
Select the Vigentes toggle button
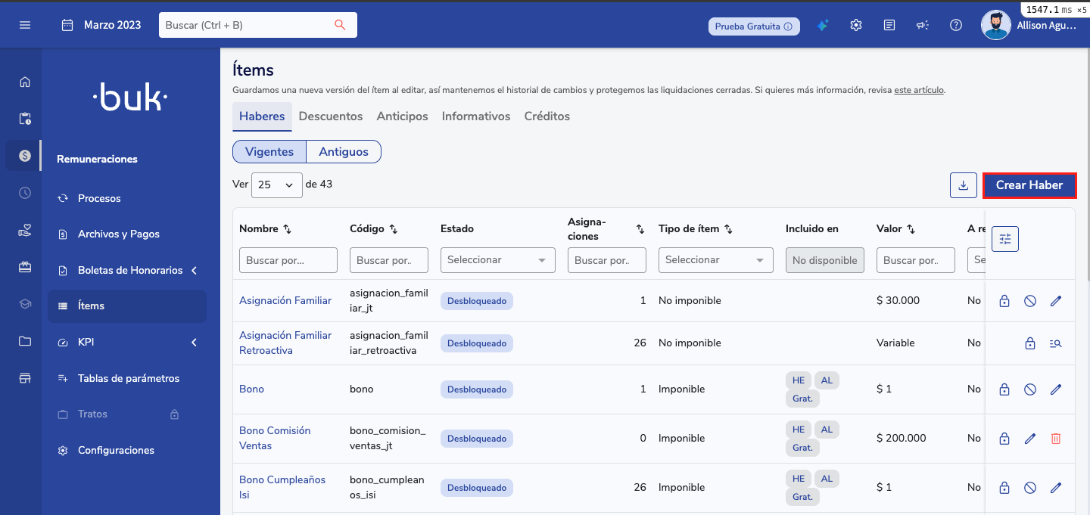269,152
